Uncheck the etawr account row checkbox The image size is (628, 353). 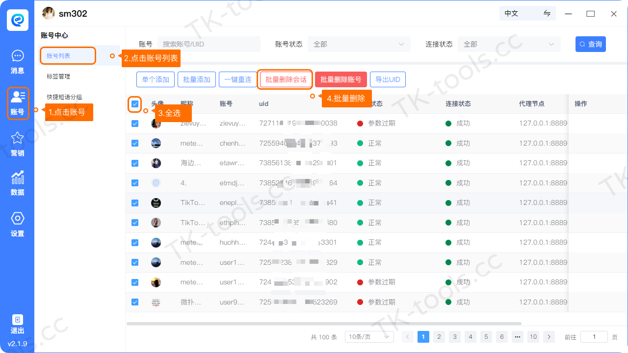point(135,163)
